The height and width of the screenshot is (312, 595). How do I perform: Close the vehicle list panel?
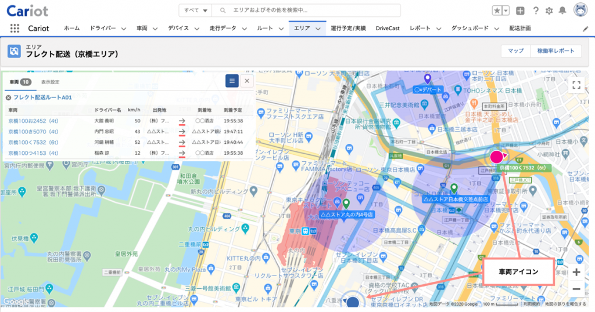click(x=247, y=81)
